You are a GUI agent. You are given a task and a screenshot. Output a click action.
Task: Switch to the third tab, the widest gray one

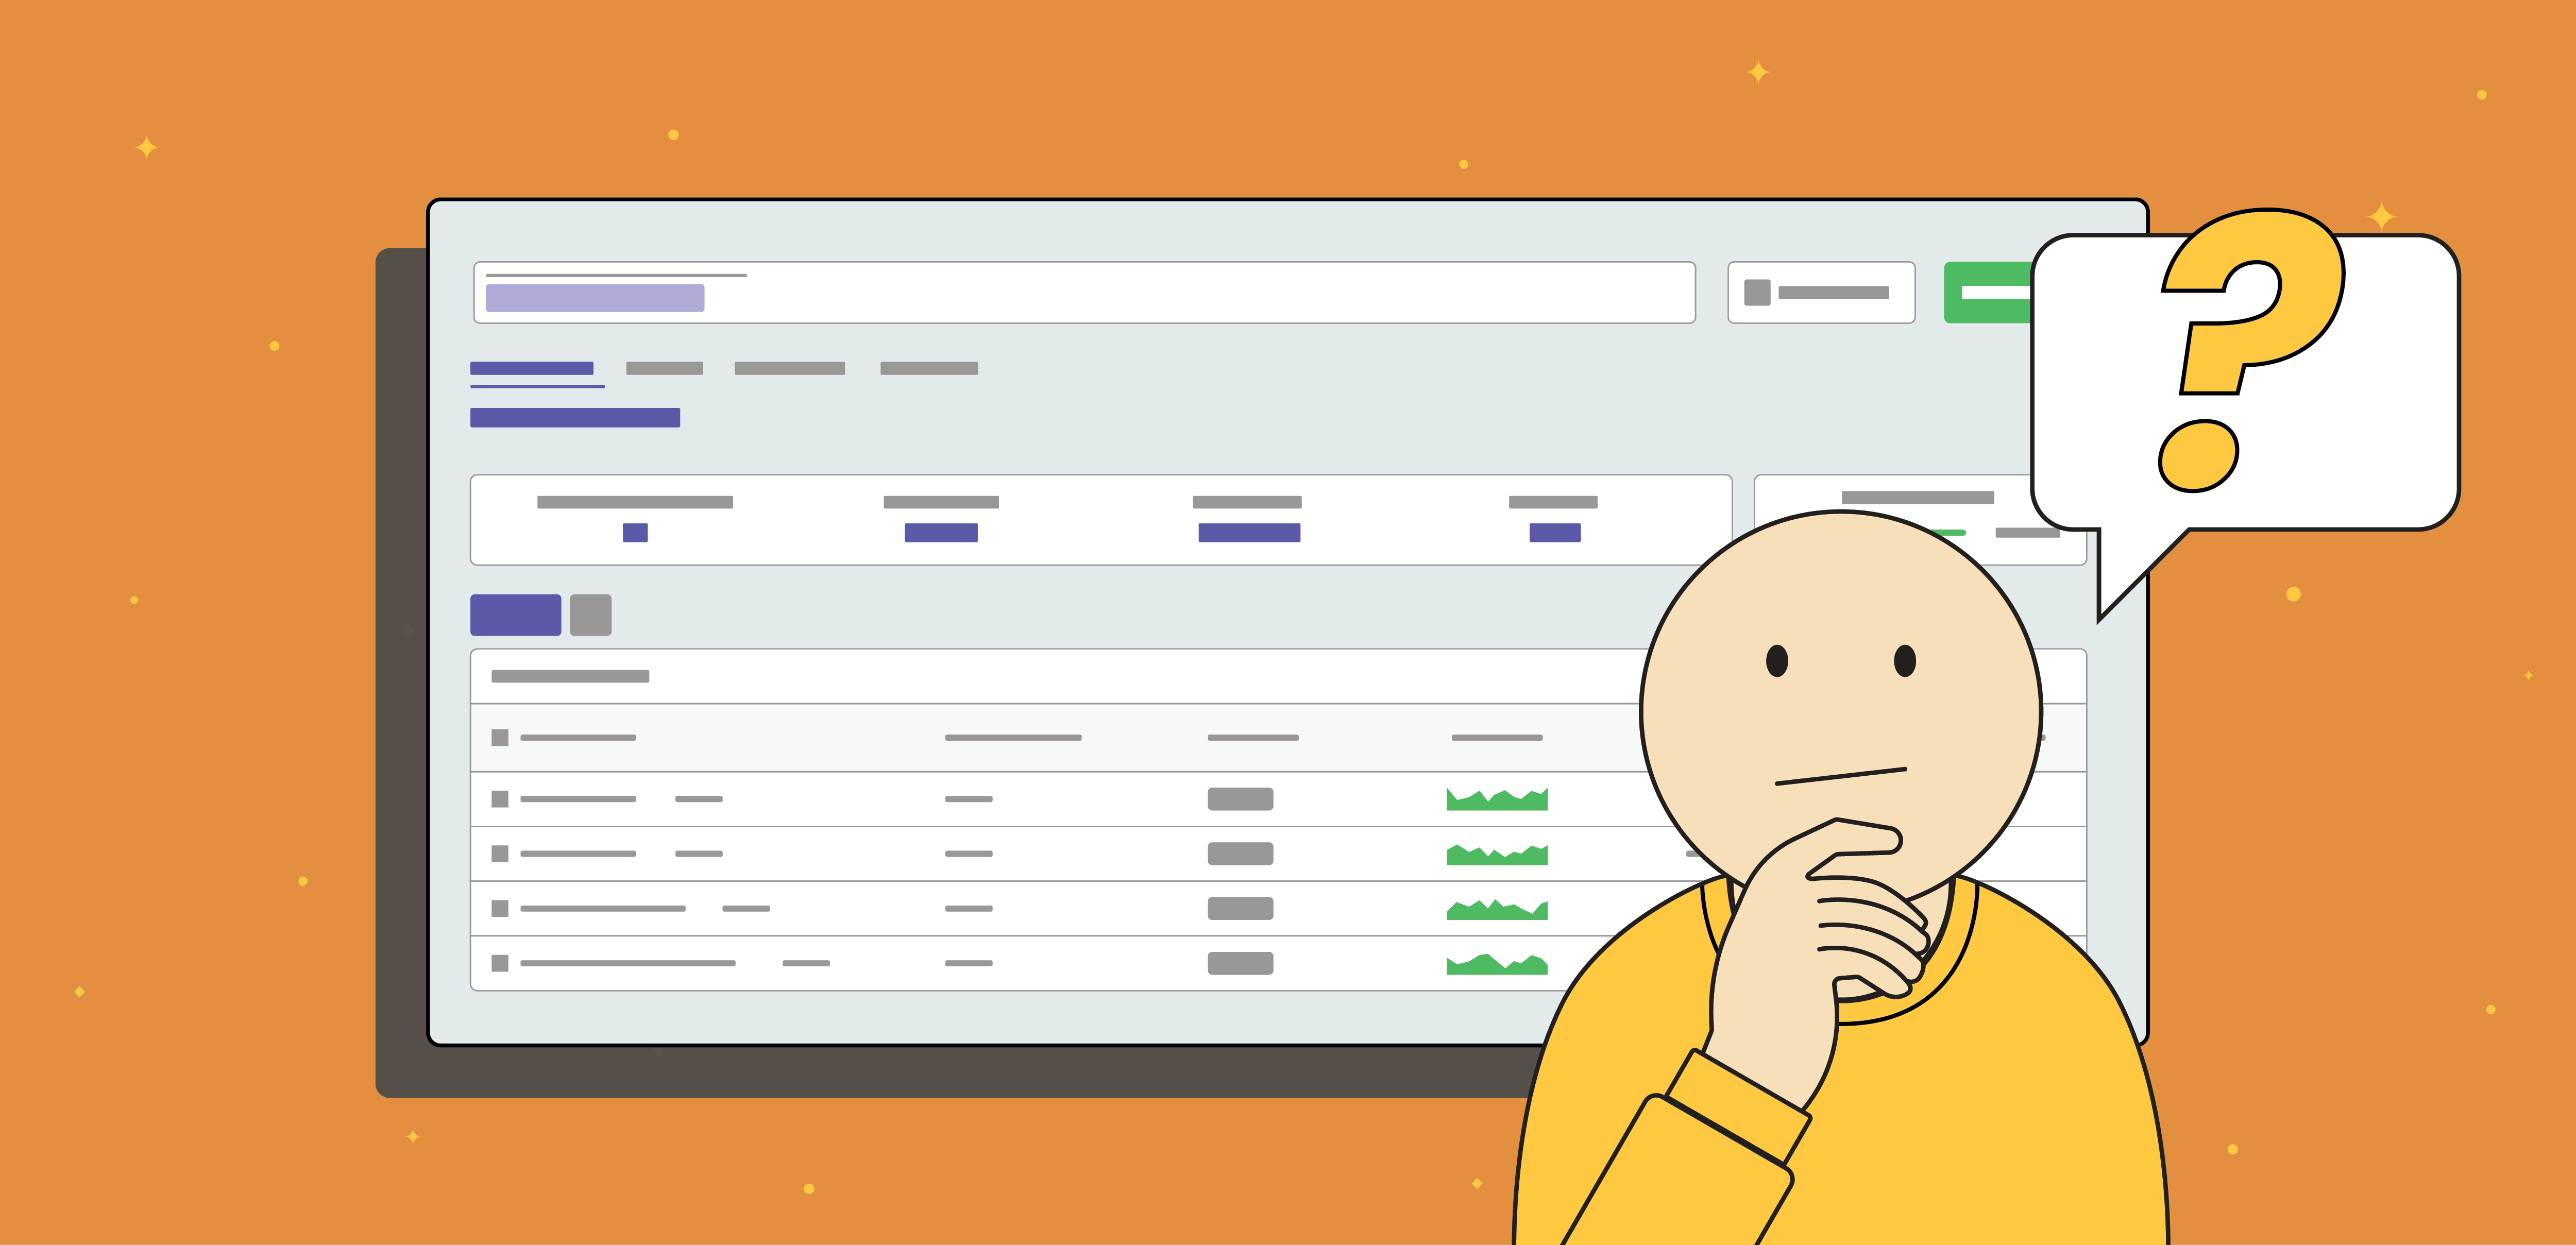789,368
